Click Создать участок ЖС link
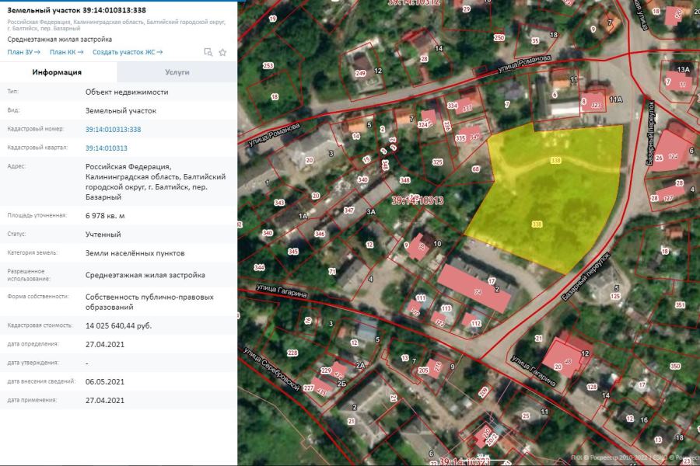The width and height of the screenshot is (700, 466). pyautogui.click(x=127, y=52)
